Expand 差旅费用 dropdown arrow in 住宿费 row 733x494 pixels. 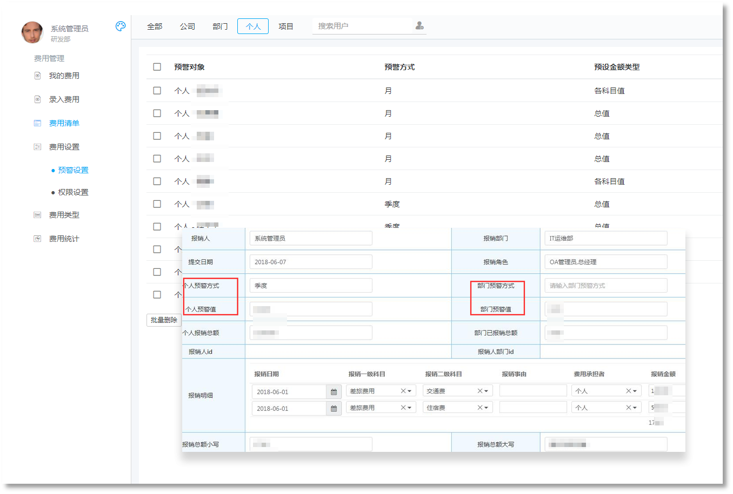tap(410, 408)
